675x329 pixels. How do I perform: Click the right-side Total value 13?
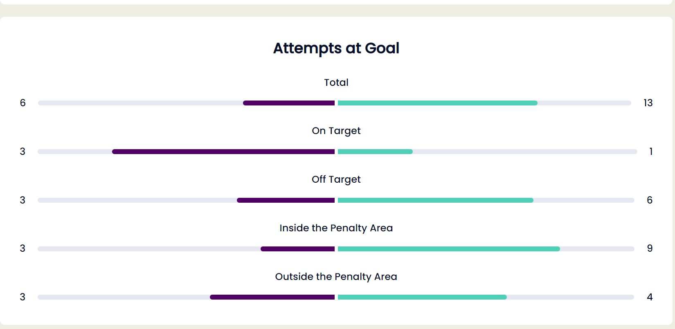pos(648,103)
